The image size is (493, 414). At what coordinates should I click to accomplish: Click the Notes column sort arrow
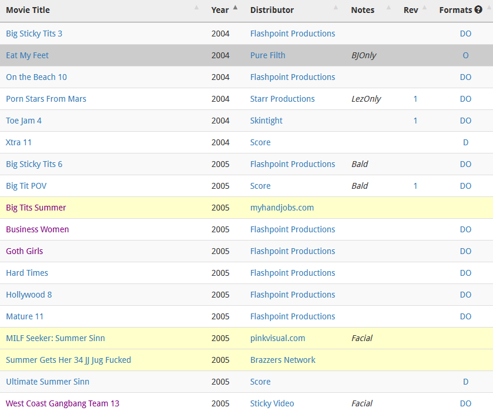[x=388, y=8]
